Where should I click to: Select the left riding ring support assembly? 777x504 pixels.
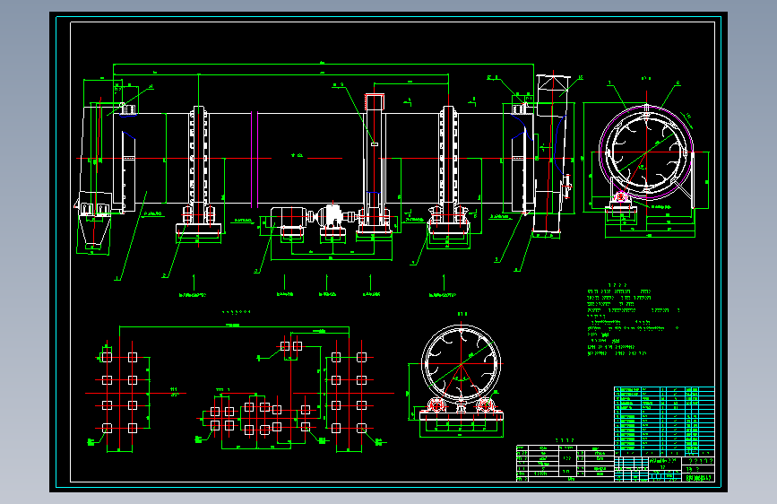[x=199, y=171]
